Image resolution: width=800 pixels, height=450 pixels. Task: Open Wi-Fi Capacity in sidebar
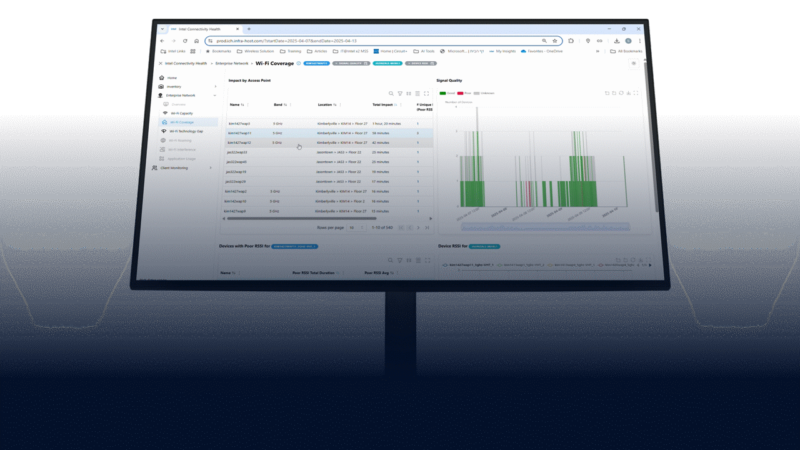coord(181,113)
